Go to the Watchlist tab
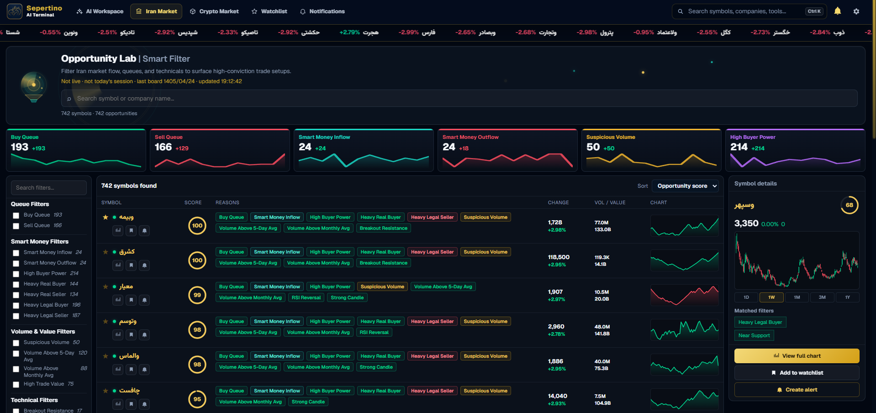 269,11
